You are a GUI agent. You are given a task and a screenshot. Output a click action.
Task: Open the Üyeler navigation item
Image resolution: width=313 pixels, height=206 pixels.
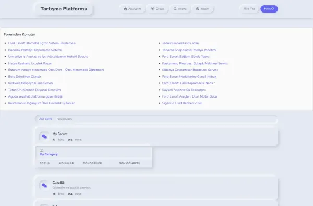(158, 9)
